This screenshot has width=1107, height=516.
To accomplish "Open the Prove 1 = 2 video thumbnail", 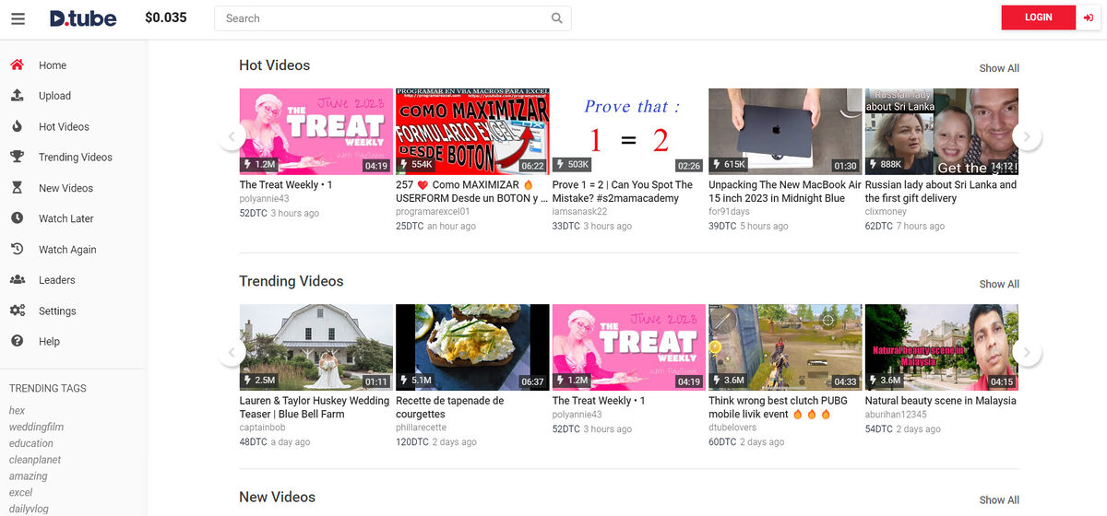I will [627, 131].
